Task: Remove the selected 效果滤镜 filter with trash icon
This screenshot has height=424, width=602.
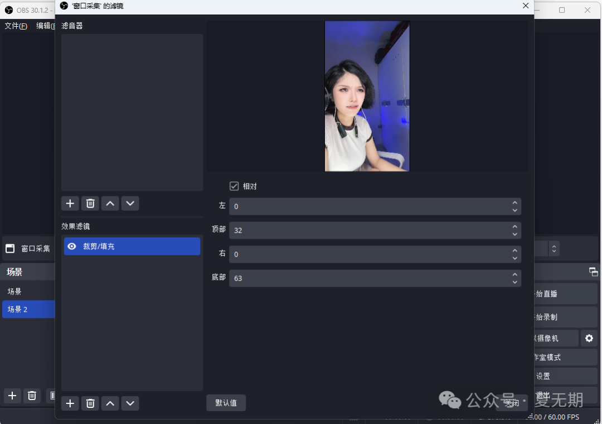Action: pyautogui.click(x=90, y=403)
